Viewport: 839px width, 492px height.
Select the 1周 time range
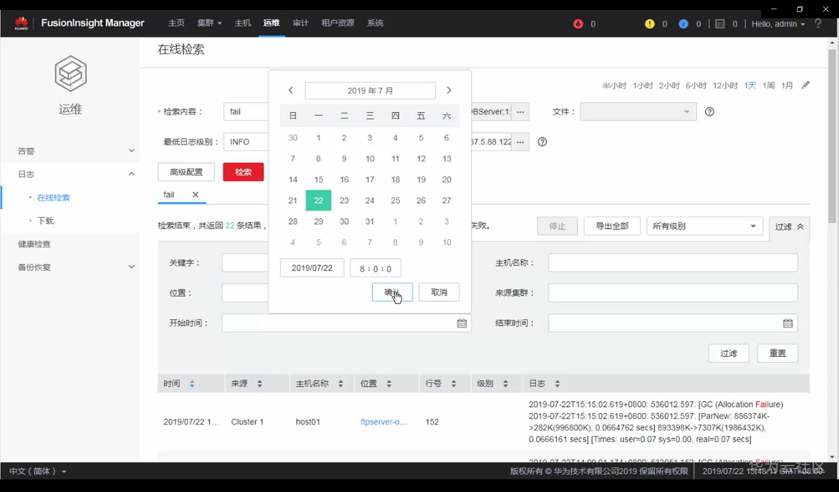tap(769, 86)
